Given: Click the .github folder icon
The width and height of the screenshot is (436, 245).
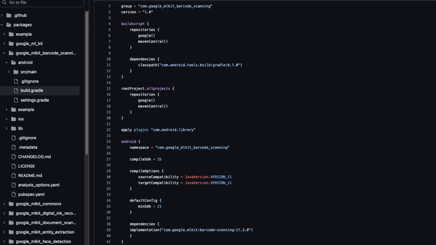Looking at the screenshot, I should click(x=9, y=15).
